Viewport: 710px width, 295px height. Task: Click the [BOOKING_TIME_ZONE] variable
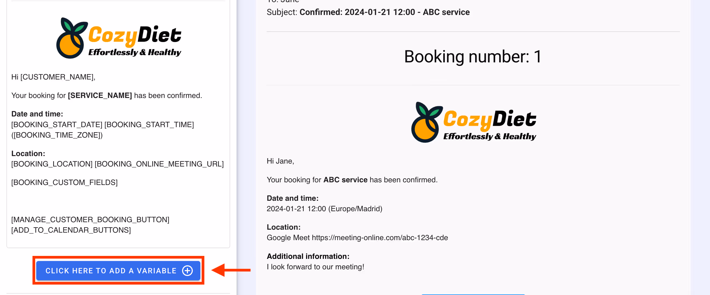(57, 135)
